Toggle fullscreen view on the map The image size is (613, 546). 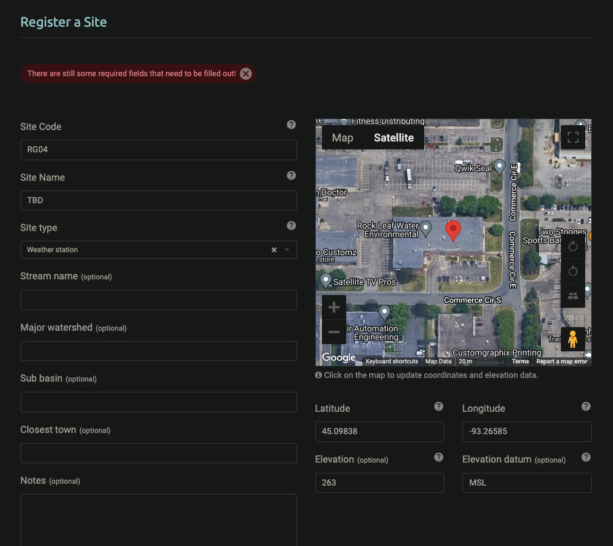(x=572, y=137)
